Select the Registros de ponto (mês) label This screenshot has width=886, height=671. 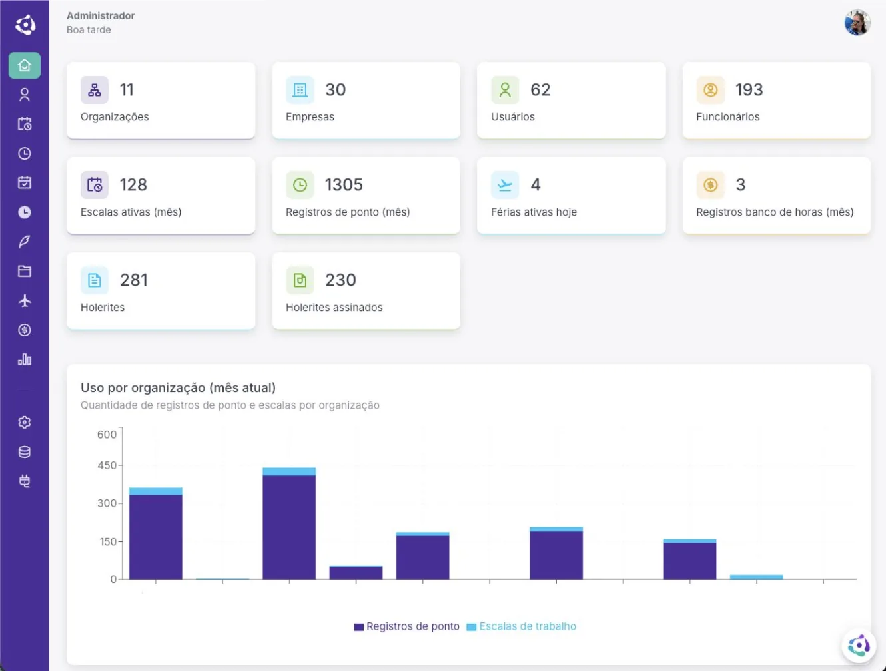pos(348,212)
